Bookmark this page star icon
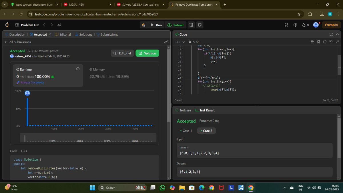This screenshot has height=193, width=343. tap(299, 14)
